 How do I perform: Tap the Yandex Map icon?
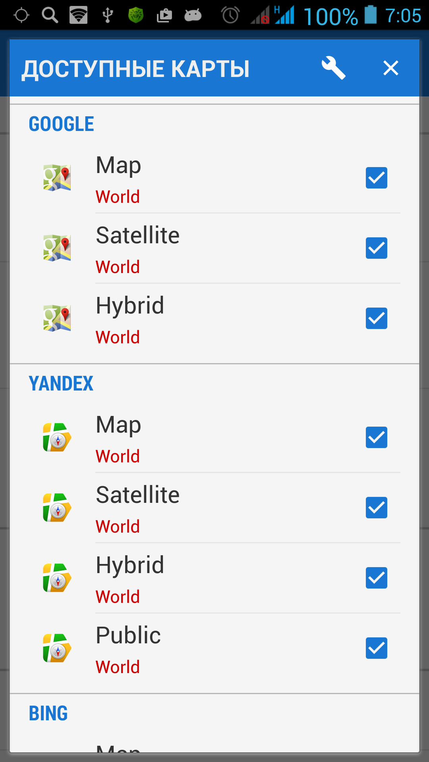[57, 437]
